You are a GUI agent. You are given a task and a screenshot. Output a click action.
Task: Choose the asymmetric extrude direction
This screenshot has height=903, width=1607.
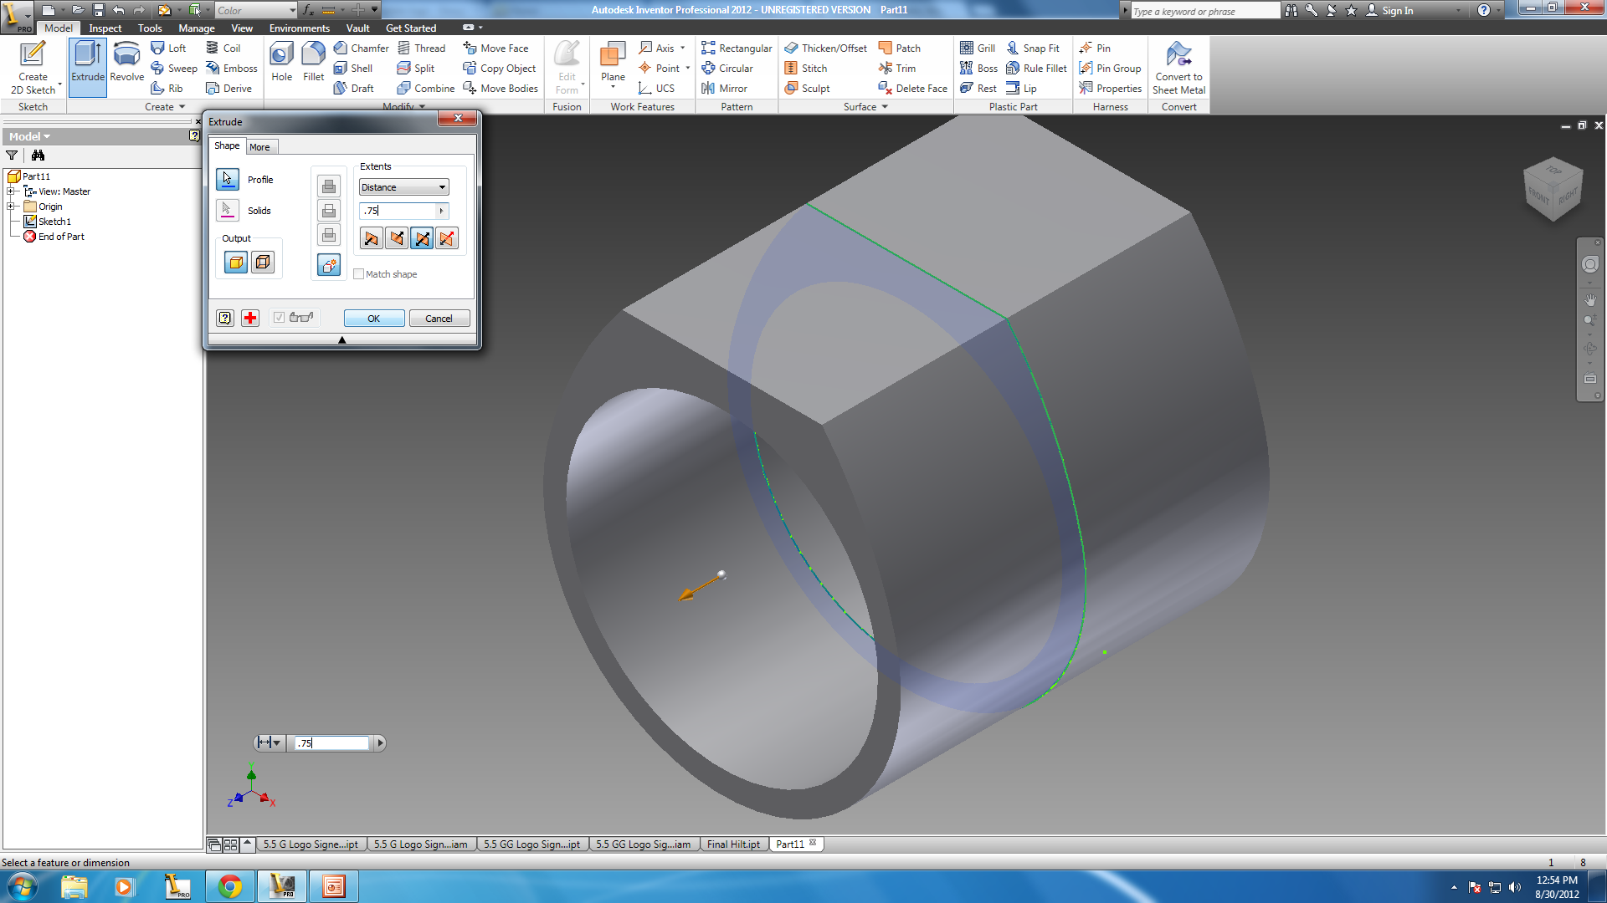(x=447, y=238)
